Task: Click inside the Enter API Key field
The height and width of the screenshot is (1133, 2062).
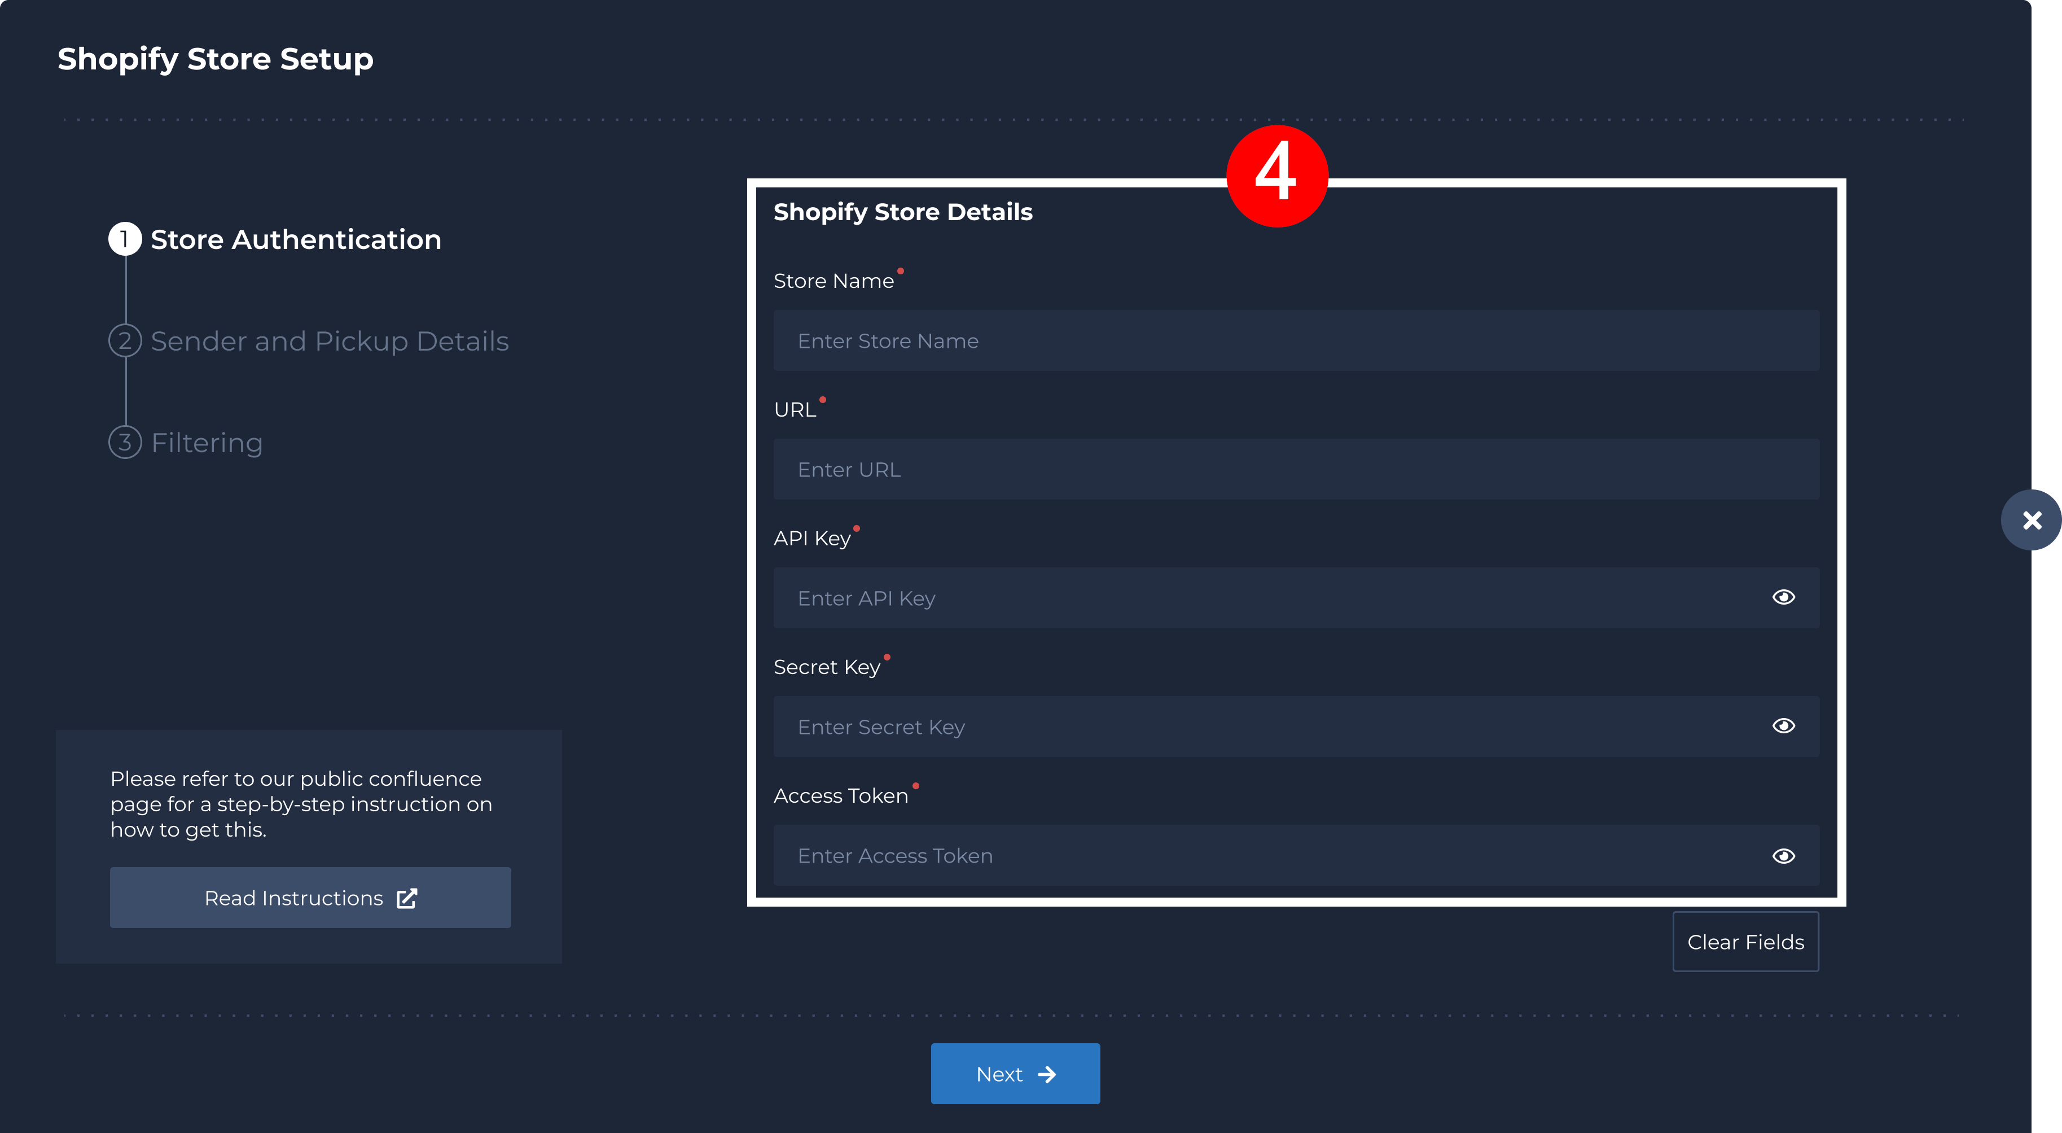Action: point(1296,598)
